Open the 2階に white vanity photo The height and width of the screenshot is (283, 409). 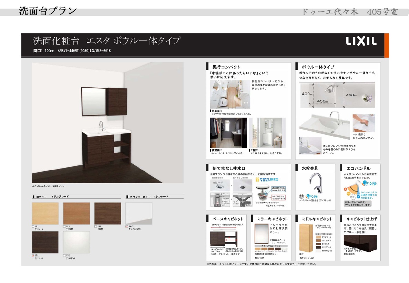(x=267, y=133)
